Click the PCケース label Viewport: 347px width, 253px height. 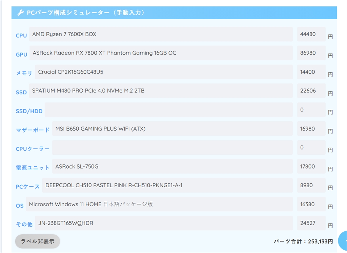coord(28,187)
